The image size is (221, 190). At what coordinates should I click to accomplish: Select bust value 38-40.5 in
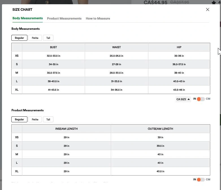click(x=53, y=81)
